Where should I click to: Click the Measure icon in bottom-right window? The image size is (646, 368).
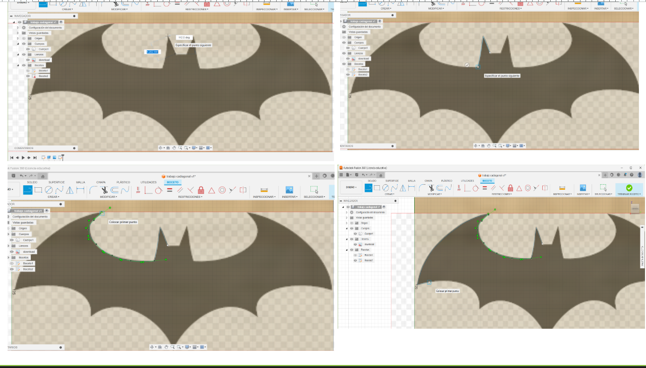point(562,188)
